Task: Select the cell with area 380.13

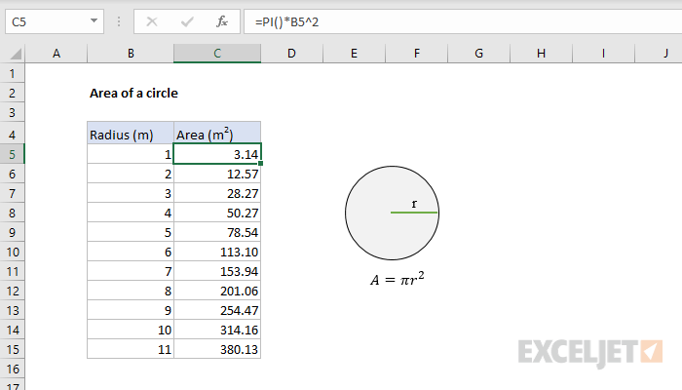Action: (217, 349)
